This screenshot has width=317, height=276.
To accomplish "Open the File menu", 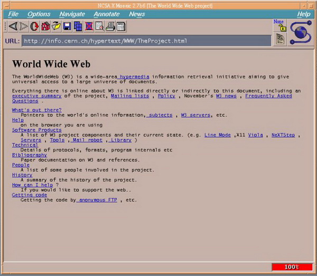I will (13, 14).
